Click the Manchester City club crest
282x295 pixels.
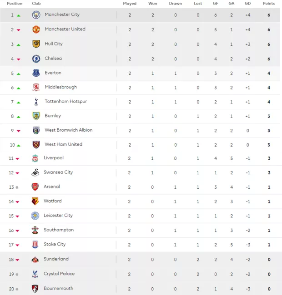click(x=36, y=15)
